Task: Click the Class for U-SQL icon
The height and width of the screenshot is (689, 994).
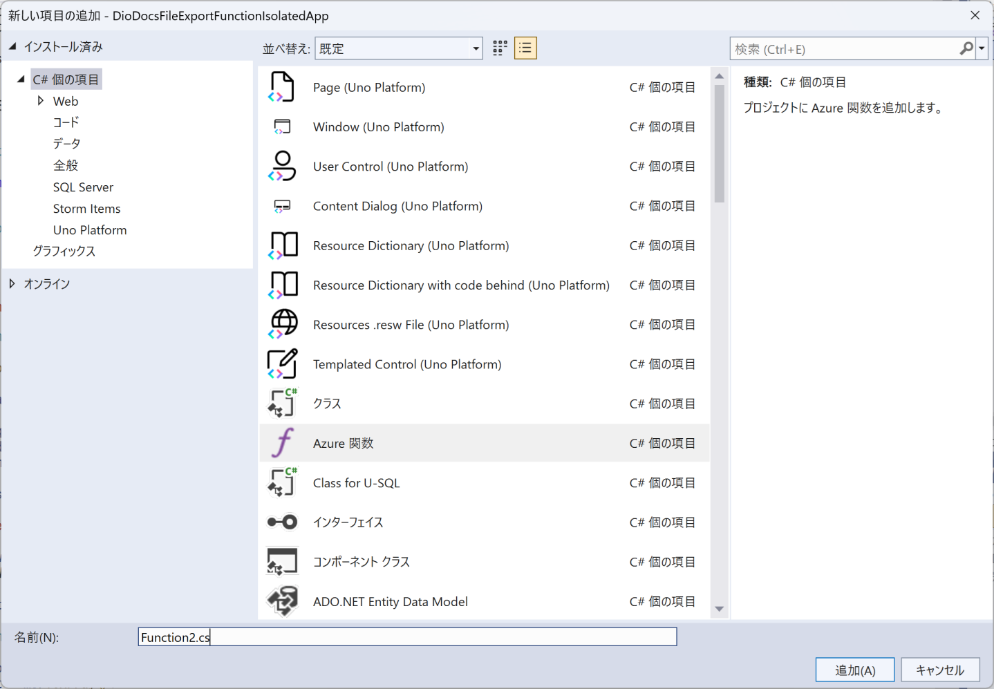Action: point(282,482)
